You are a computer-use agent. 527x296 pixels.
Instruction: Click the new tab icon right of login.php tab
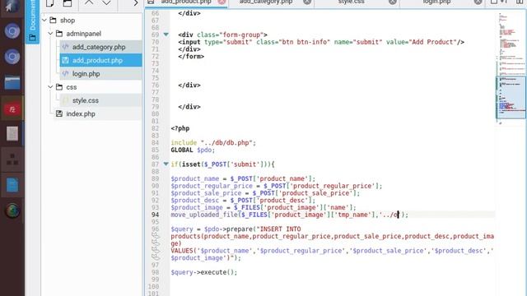point(494,2)
